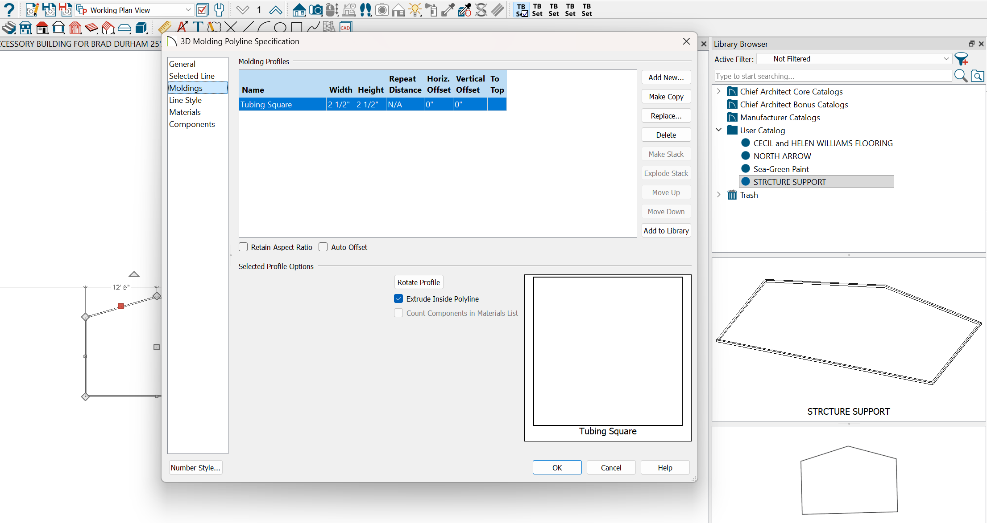Open the Working Plan View dropdown

[188, 10]
